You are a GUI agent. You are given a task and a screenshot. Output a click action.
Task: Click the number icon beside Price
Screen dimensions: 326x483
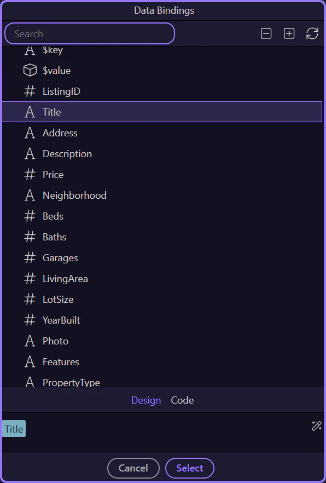point(29,174)
